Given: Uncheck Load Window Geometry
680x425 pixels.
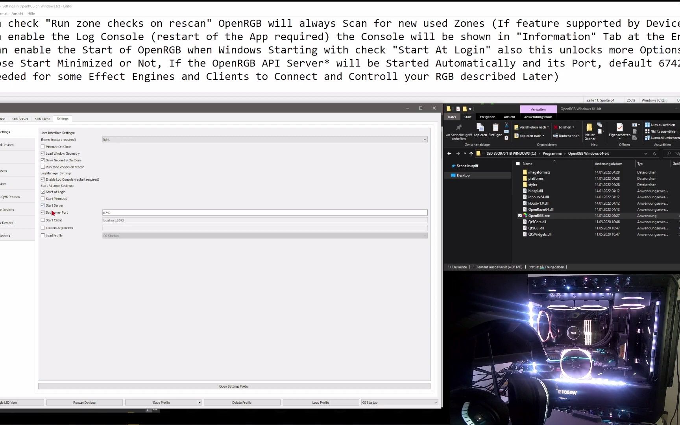Looking at the screenshot, I should (x=43, y=153).
